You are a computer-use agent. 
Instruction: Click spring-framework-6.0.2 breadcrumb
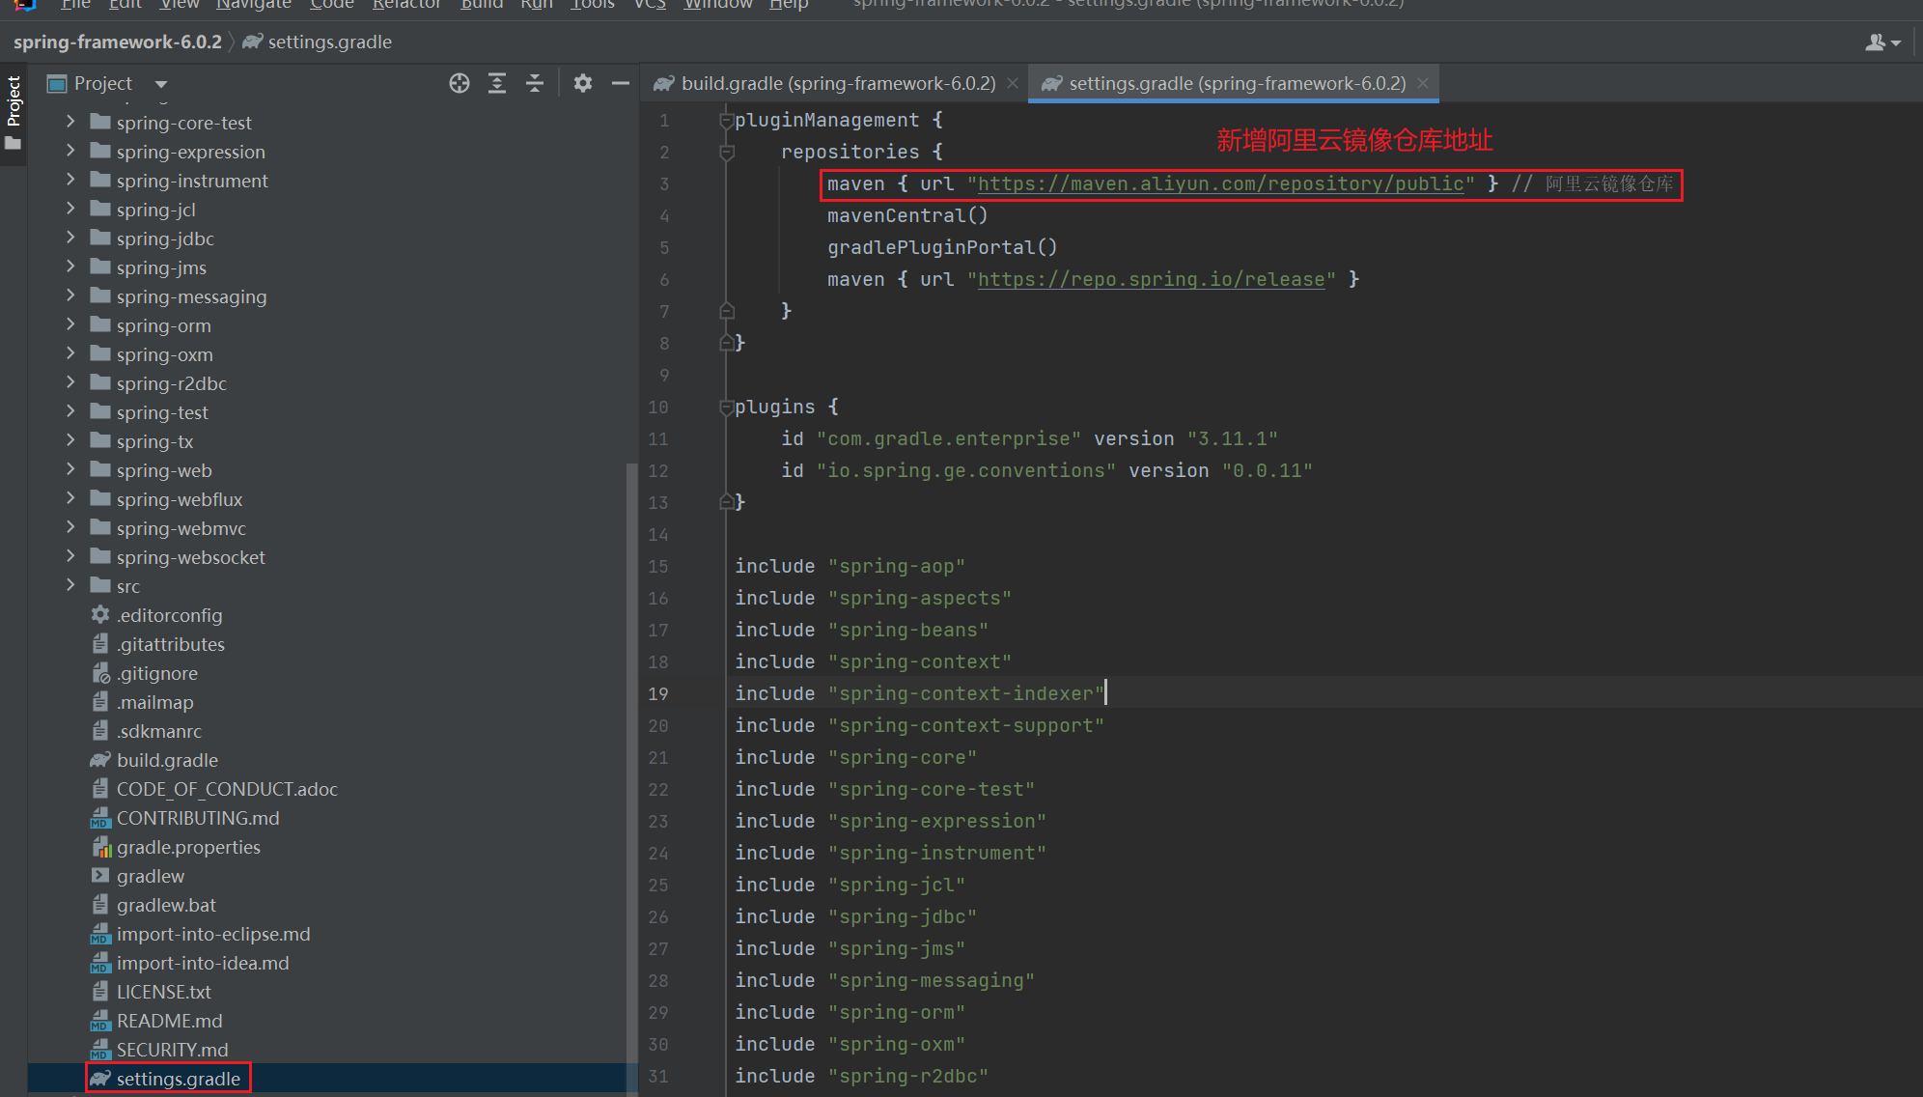[x=118, y=42]
